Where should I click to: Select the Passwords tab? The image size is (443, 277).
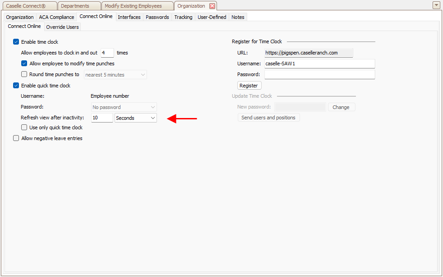[157, 17]
